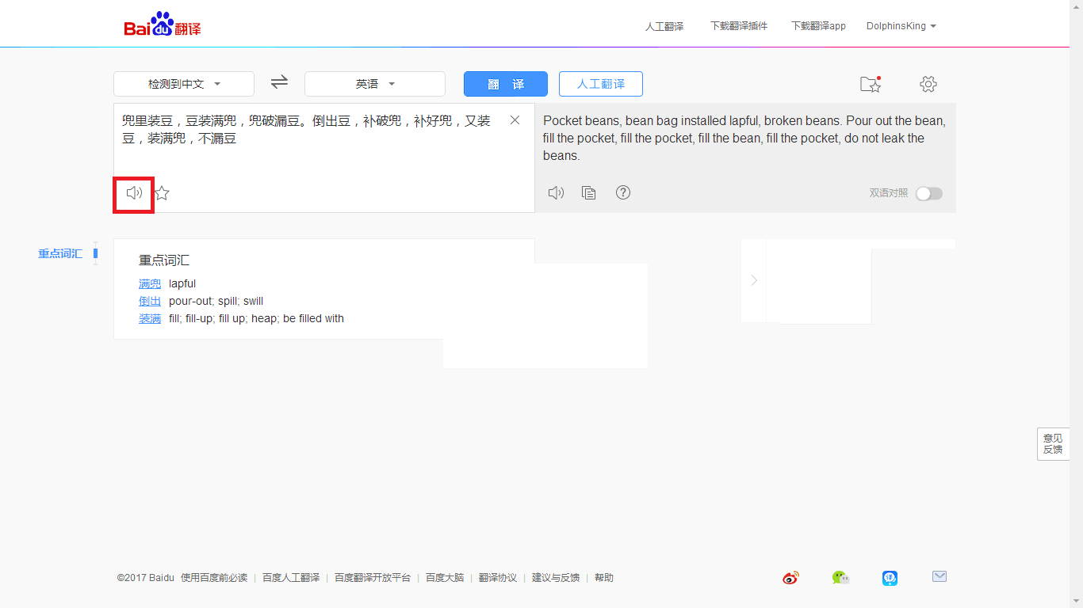Toggle 双语对照 bilingual comparison switch

point(928,193)
